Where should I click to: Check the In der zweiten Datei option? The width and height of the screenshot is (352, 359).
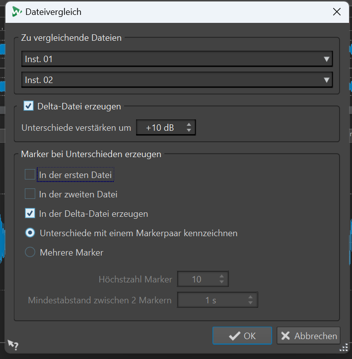click(30, 194)
